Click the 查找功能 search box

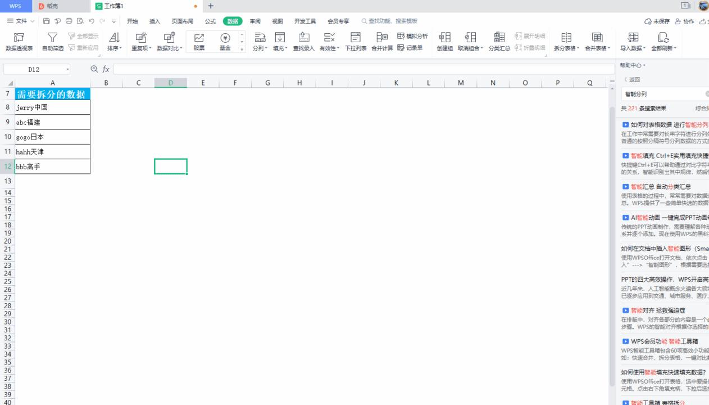(389, 21)
